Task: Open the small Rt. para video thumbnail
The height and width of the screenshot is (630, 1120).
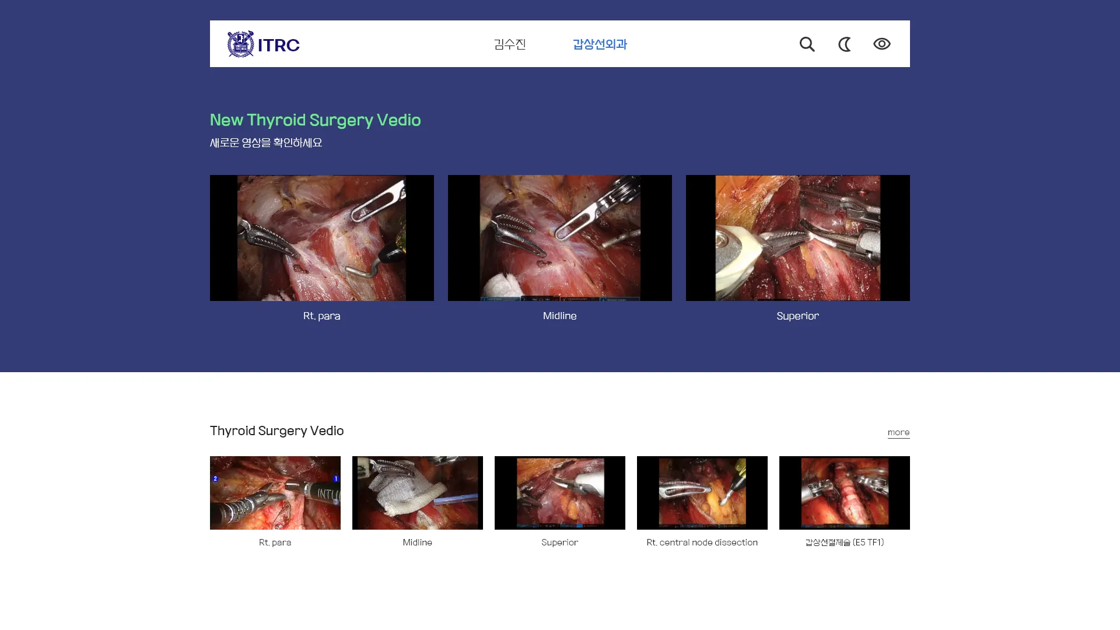Action: pyautogui.click(x=275, y=492)
